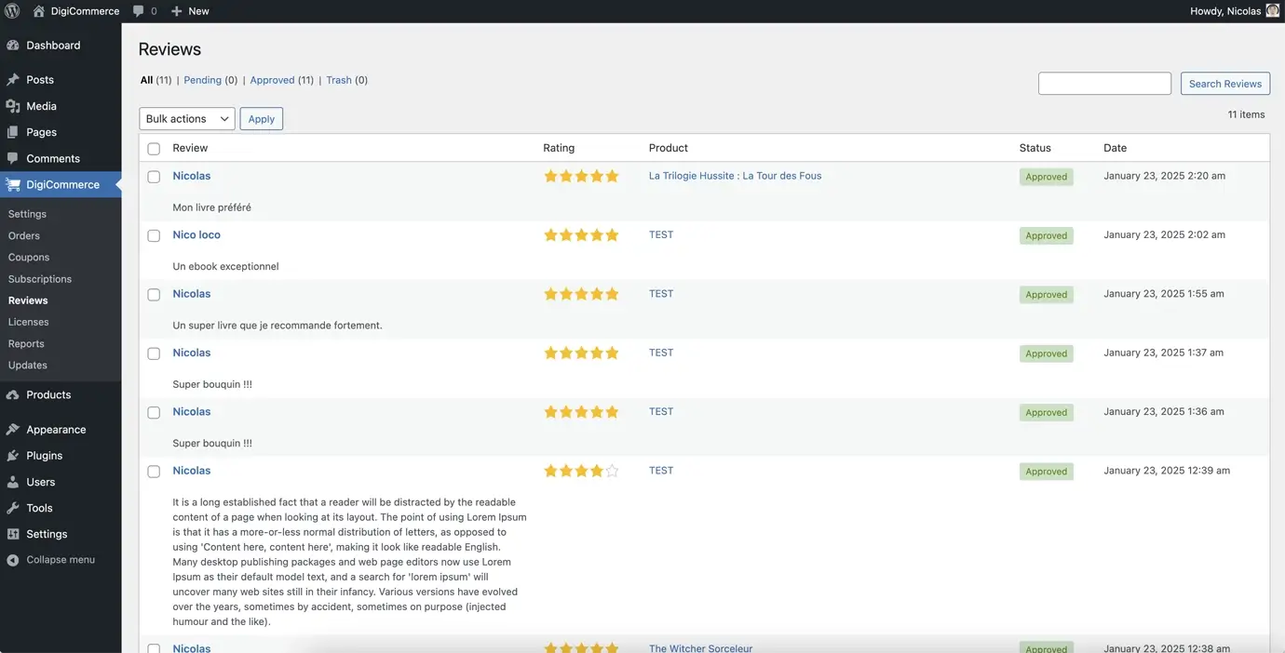Click the WordPress logo icon
This screenshot has height=653, width=1285.
pos(12,11)
